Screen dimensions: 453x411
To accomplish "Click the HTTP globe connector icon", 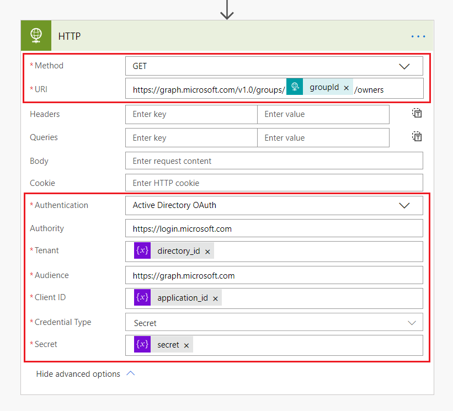I will [36, 36].
